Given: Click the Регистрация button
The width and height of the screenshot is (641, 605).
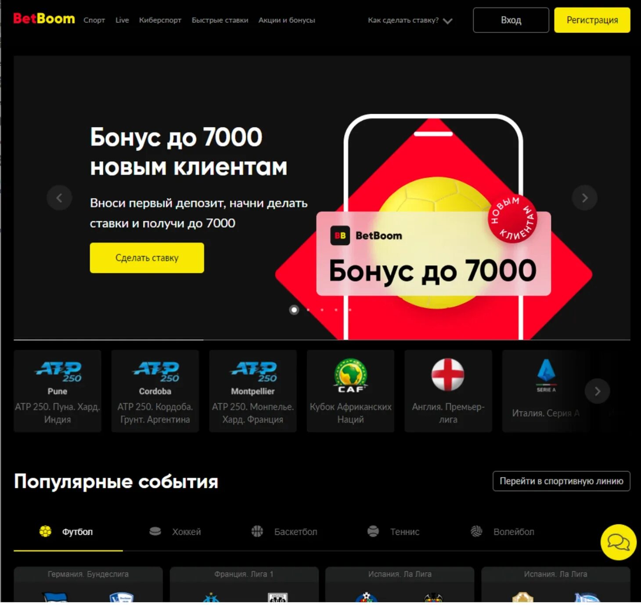Looking at the screenshot, I should point(592,20).
